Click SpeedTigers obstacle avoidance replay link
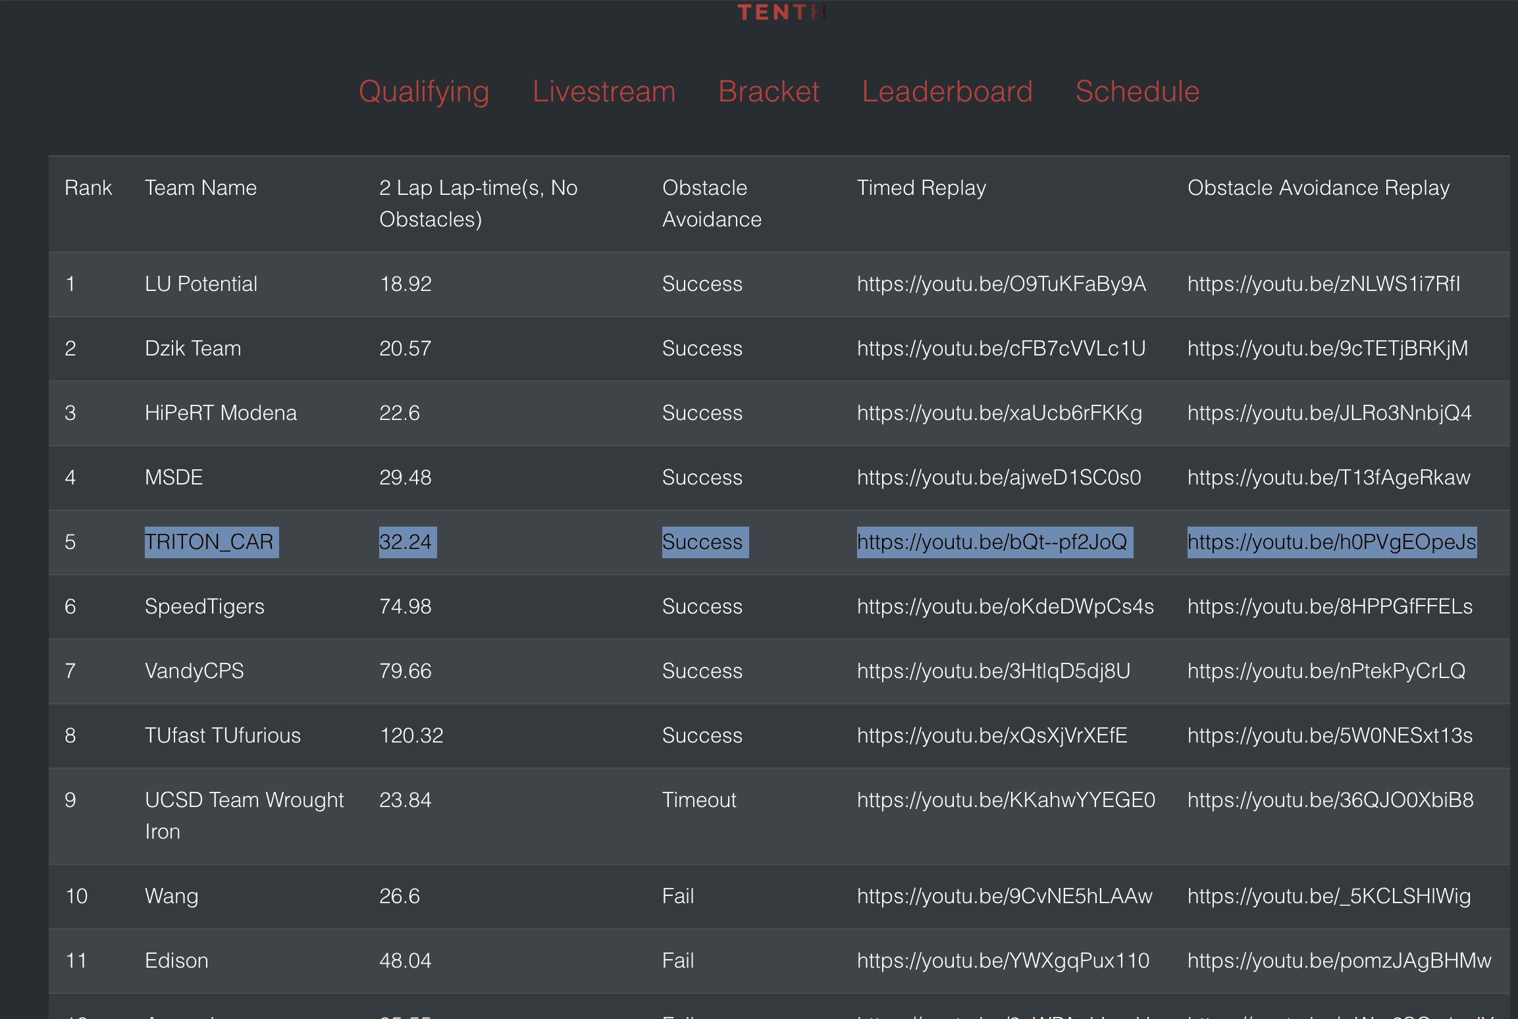 point(1330,606)
